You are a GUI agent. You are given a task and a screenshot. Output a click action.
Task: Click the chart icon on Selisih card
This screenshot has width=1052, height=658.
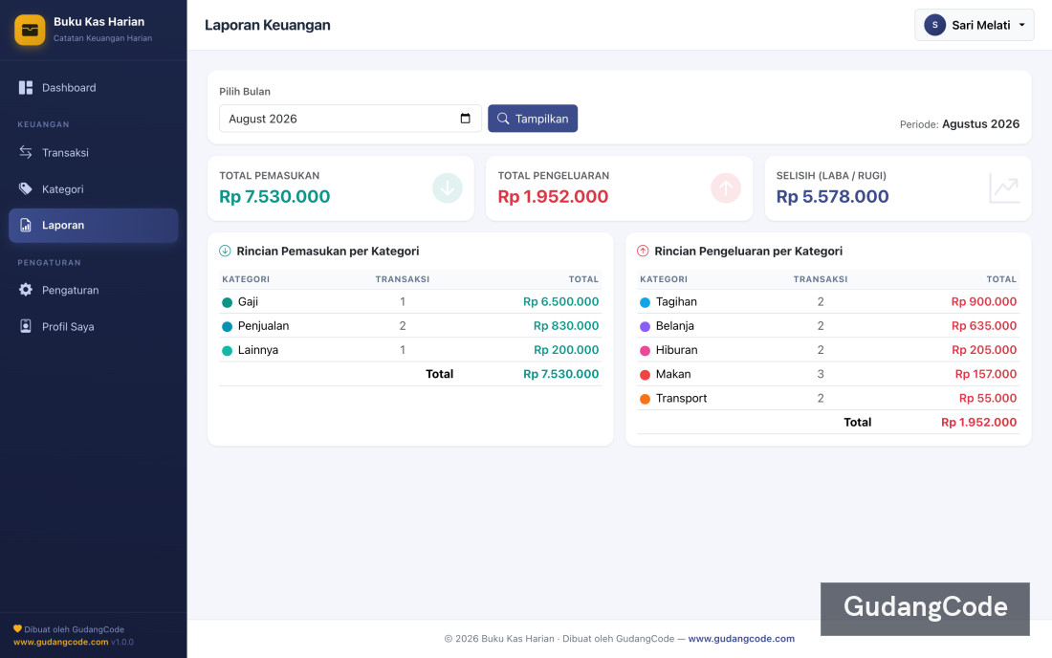coord(1004,188)
